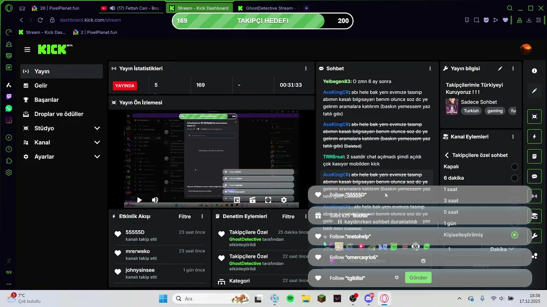This screenshot has height=307, width=547.
Task: Open chat settings gear near Gönder
Action: click(x=397, y=278)
